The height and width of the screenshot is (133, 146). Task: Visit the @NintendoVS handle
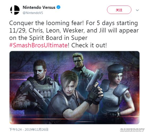(33, 13)
